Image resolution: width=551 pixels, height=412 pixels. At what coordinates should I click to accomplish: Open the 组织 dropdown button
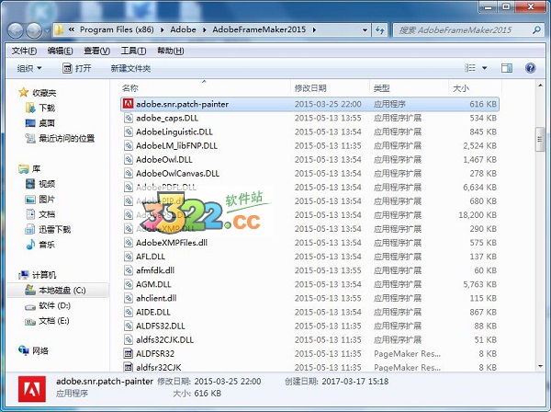coord(29,68)
